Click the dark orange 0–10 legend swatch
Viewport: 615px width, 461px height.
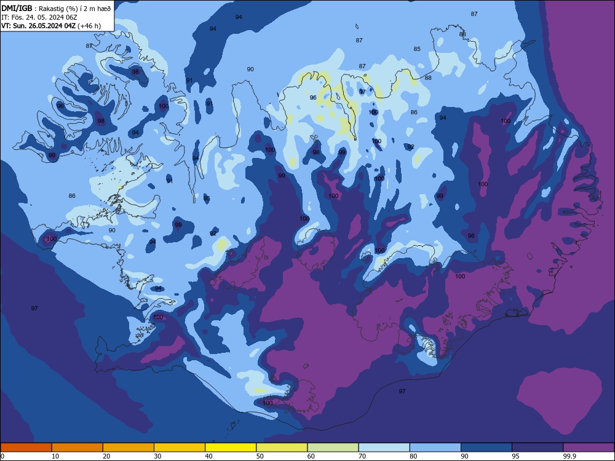pyautogui.click(x=26, y=447)
